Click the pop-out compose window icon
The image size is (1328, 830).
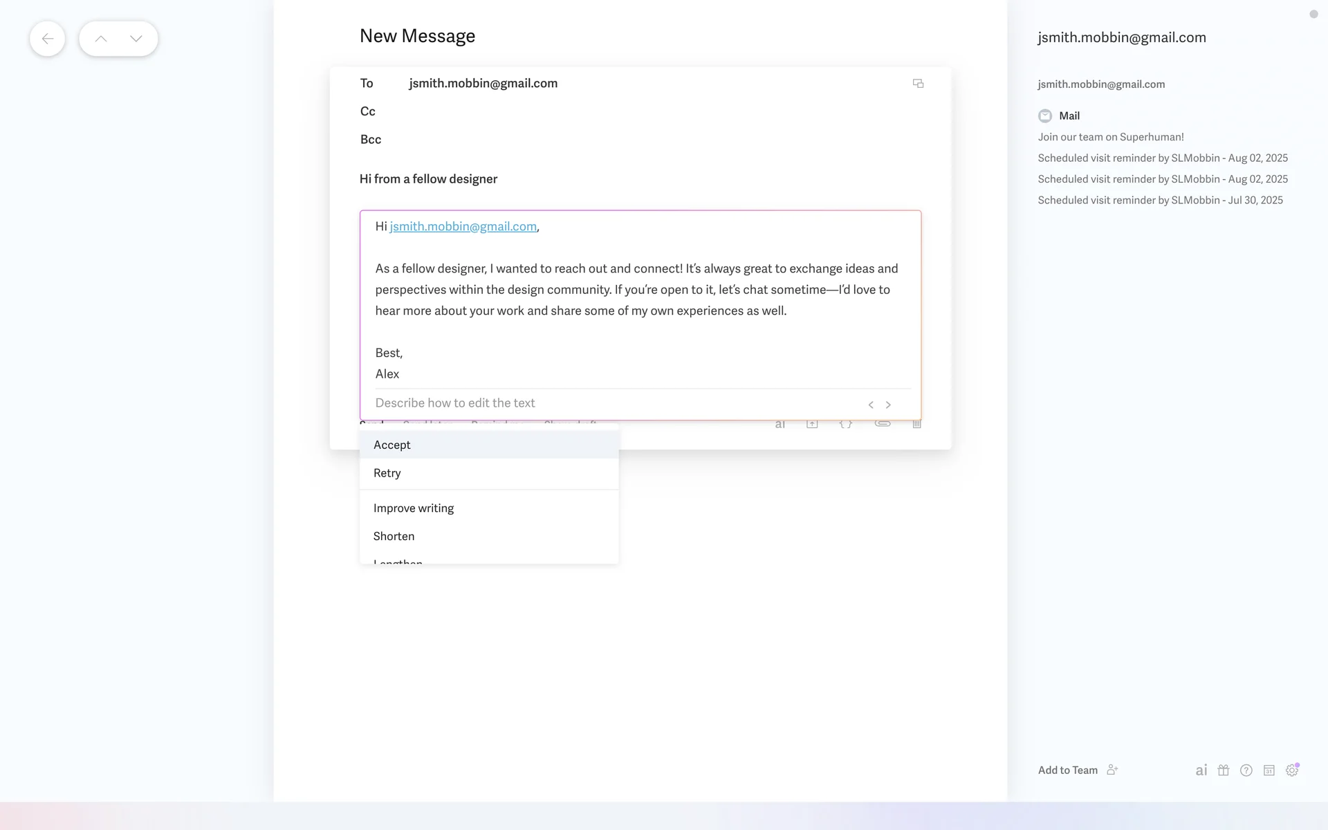tap(918, 84)
